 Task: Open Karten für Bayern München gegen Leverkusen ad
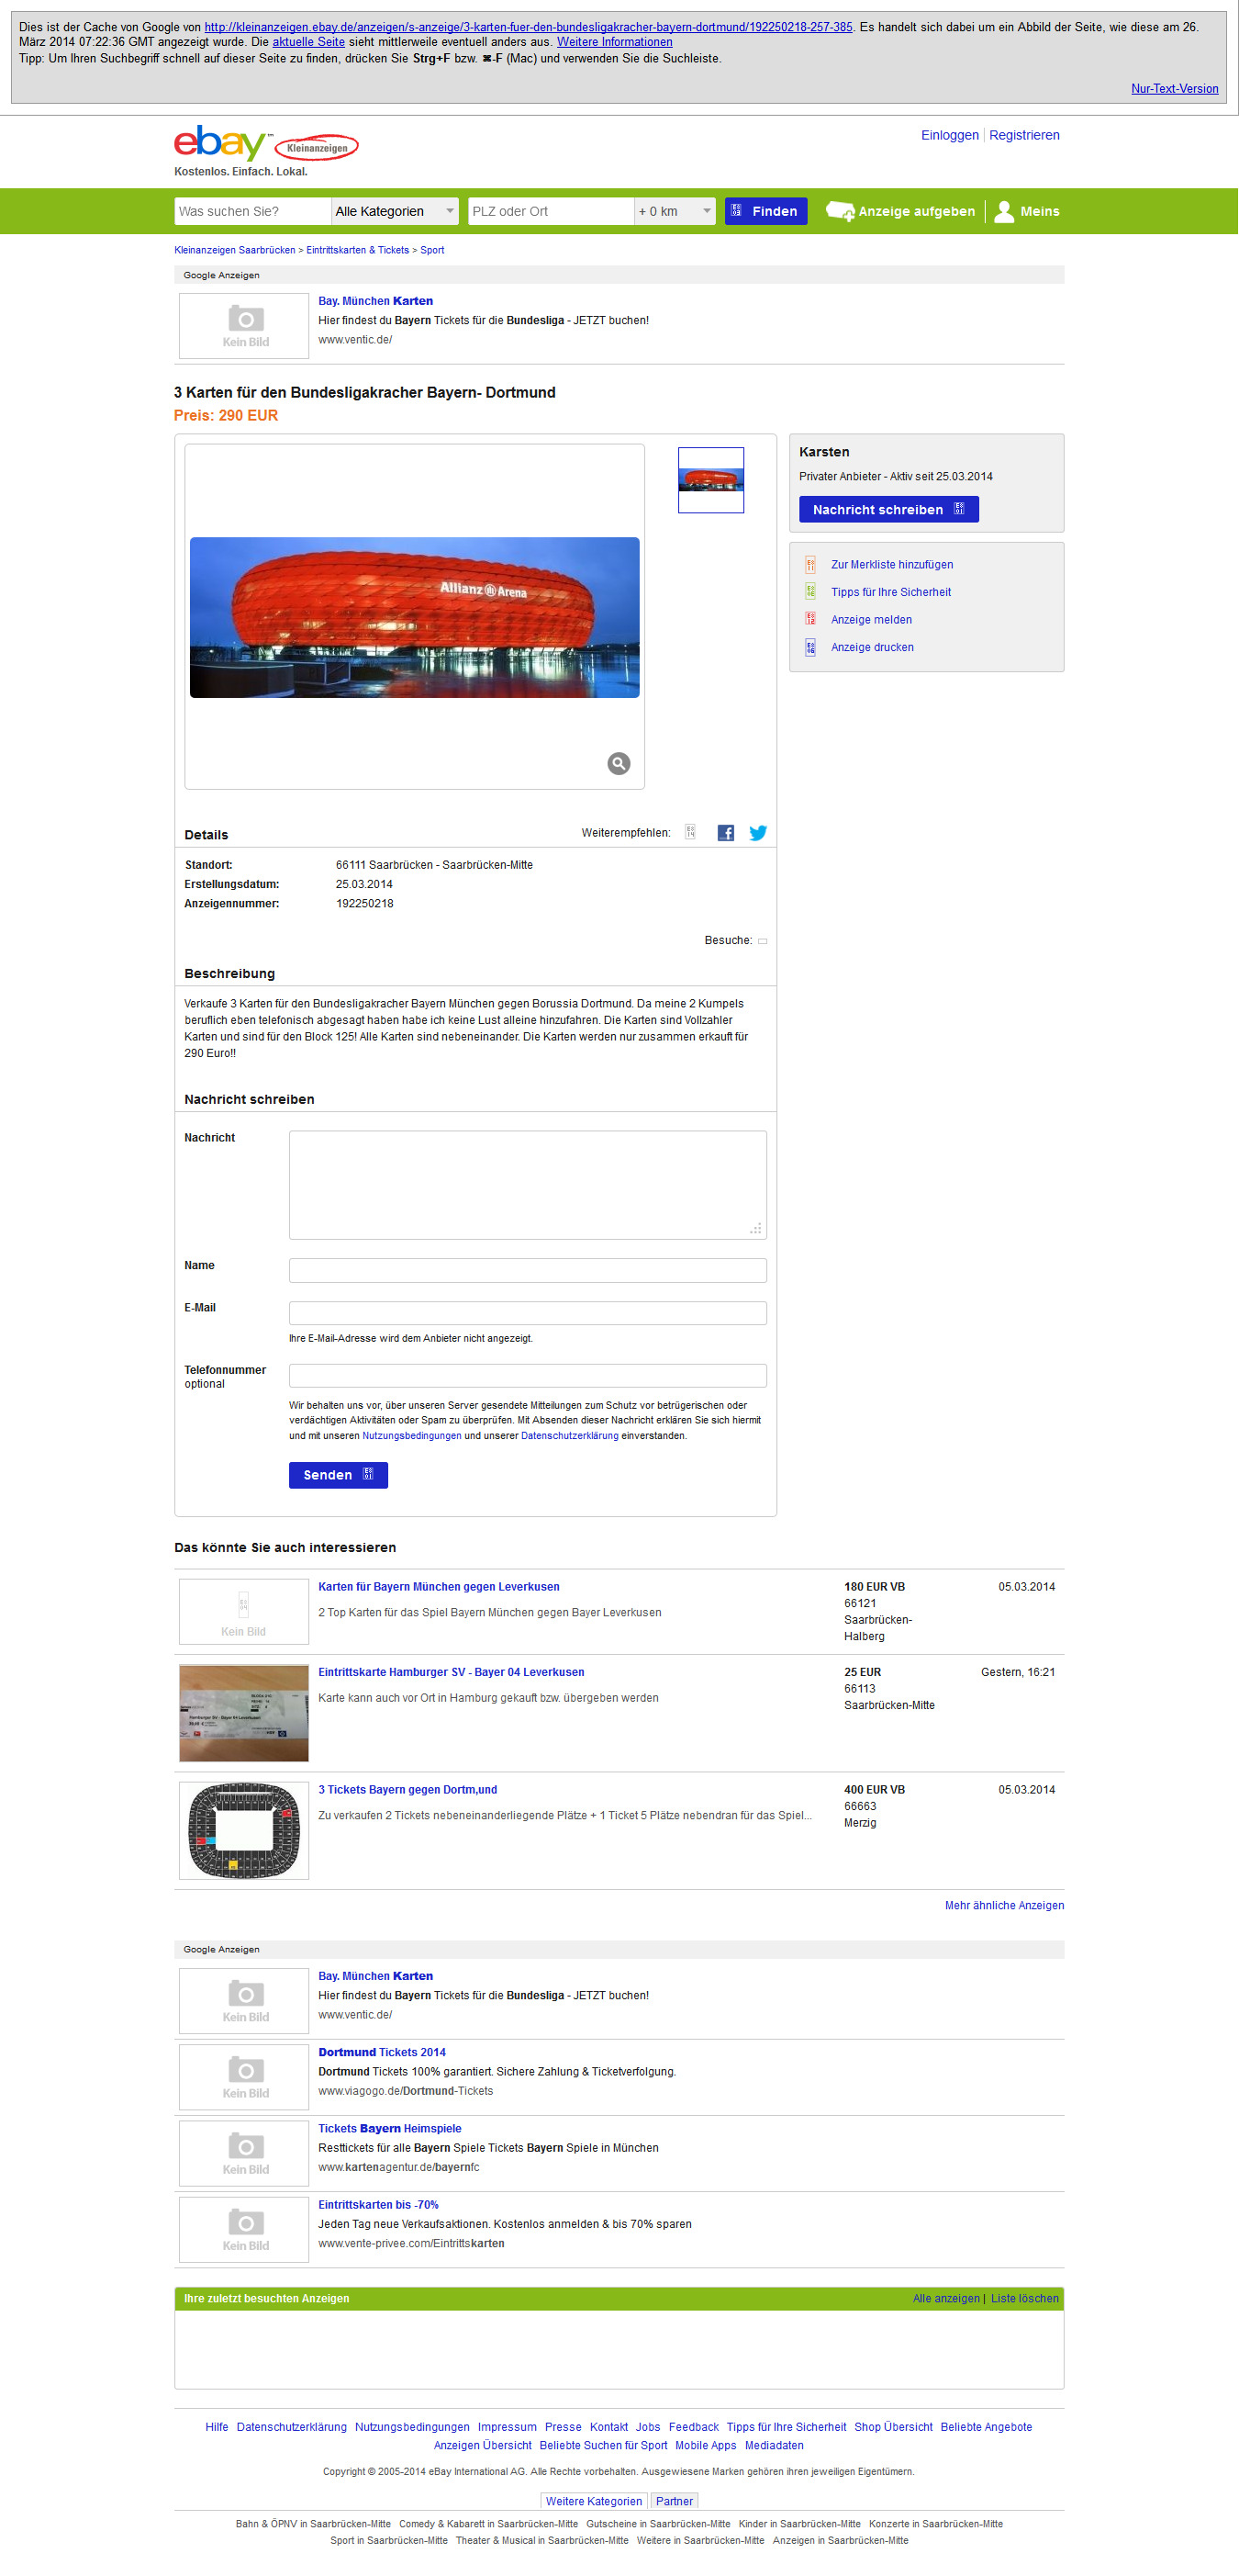[439, 1587]
